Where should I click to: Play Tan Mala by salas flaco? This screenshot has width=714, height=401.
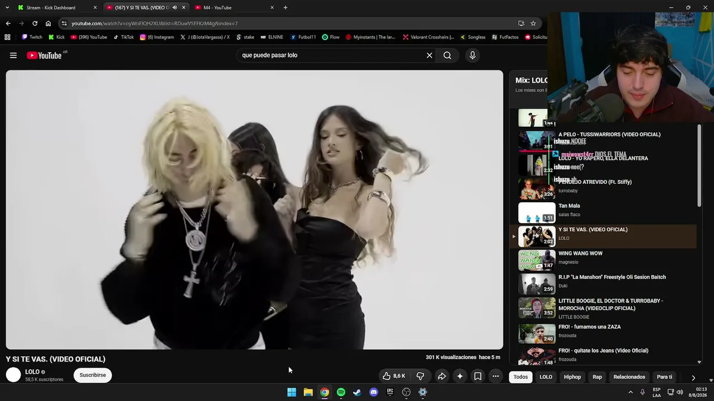tap(602, 213)
